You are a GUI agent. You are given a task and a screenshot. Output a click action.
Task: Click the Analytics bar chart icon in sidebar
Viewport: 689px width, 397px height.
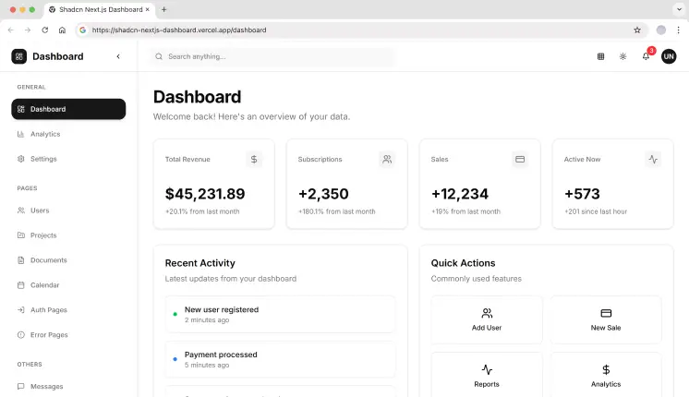(20, 134)
